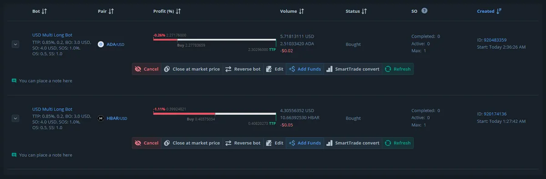
Task: Click the ADA/USD profit progress bar
Action: pos(214,40)
